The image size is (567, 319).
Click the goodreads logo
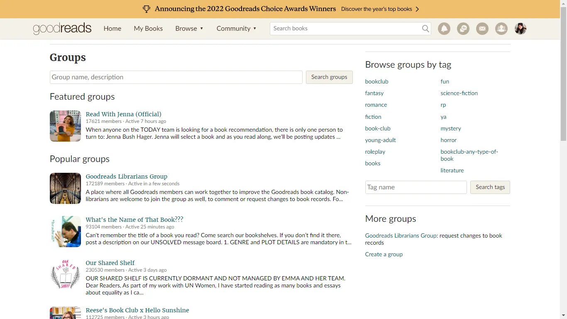click(62, 28)
